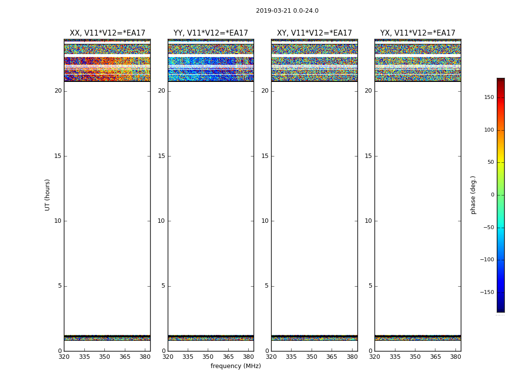This screenshot has height=390, width=512.
Task: Click the 15 hour tick label of XY panel
Action: [x=265, y=156]
